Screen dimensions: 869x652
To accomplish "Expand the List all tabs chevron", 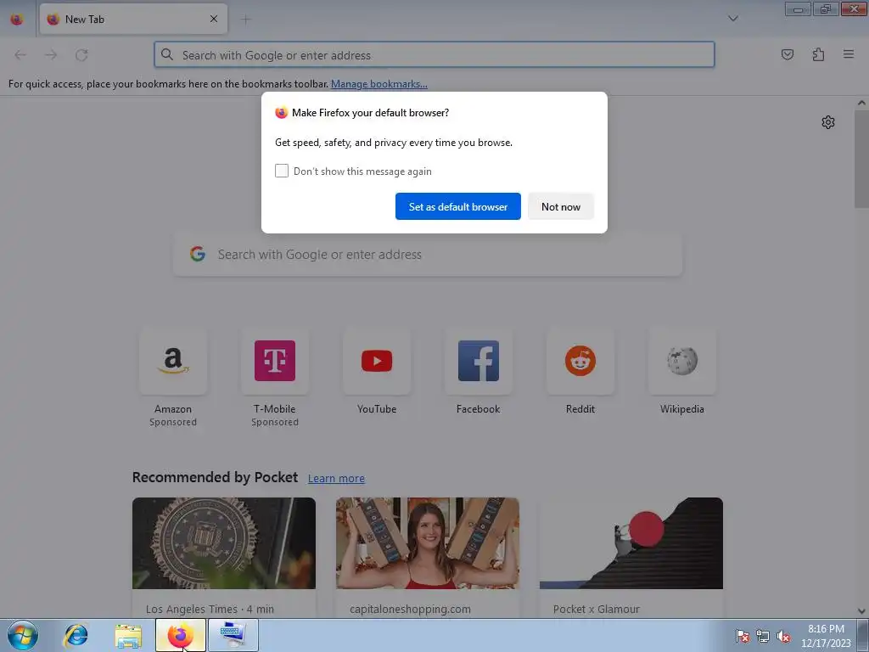I will pos(732,19).
